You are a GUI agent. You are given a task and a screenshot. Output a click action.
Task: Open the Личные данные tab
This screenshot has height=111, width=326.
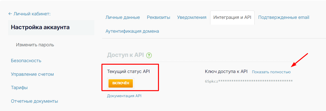click(x=123, y=17)
